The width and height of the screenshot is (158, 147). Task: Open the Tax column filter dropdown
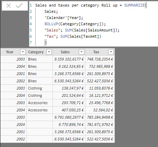click(x=111, y=52)
